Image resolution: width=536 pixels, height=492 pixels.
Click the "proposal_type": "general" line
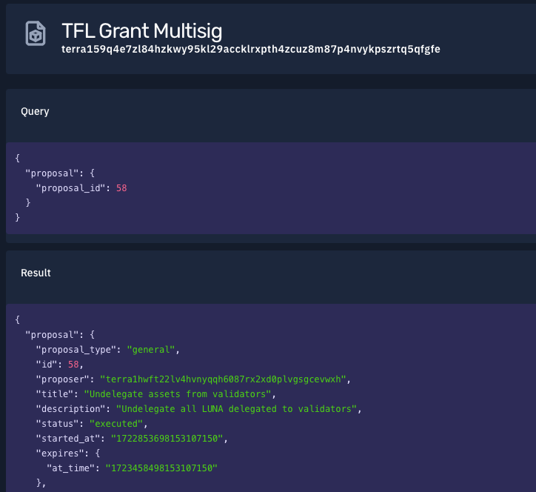pos(107,350)
